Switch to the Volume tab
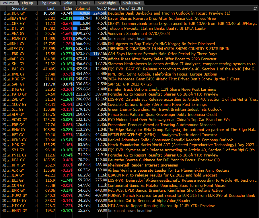Image resolution: width=259 pixels, height=218 pixels. click(x=9, y=3)
